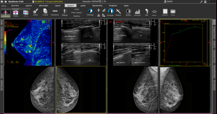Open Séries panel in left sidebar
Image resolution: width=217 pixels, height=114 pixels.
pyautogui.click(x=2, y=22)
